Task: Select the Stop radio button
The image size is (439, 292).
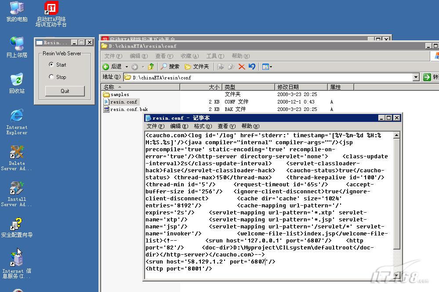Action: (x=51, y=77)
